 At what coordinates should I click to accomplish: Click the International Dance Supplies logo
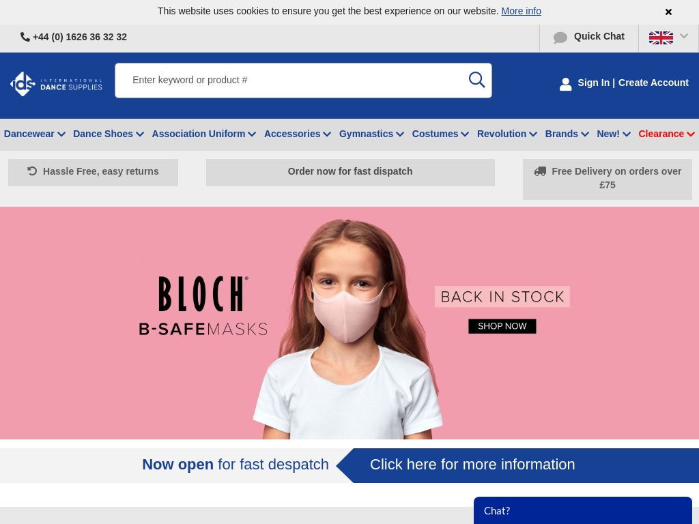point(56,83)
